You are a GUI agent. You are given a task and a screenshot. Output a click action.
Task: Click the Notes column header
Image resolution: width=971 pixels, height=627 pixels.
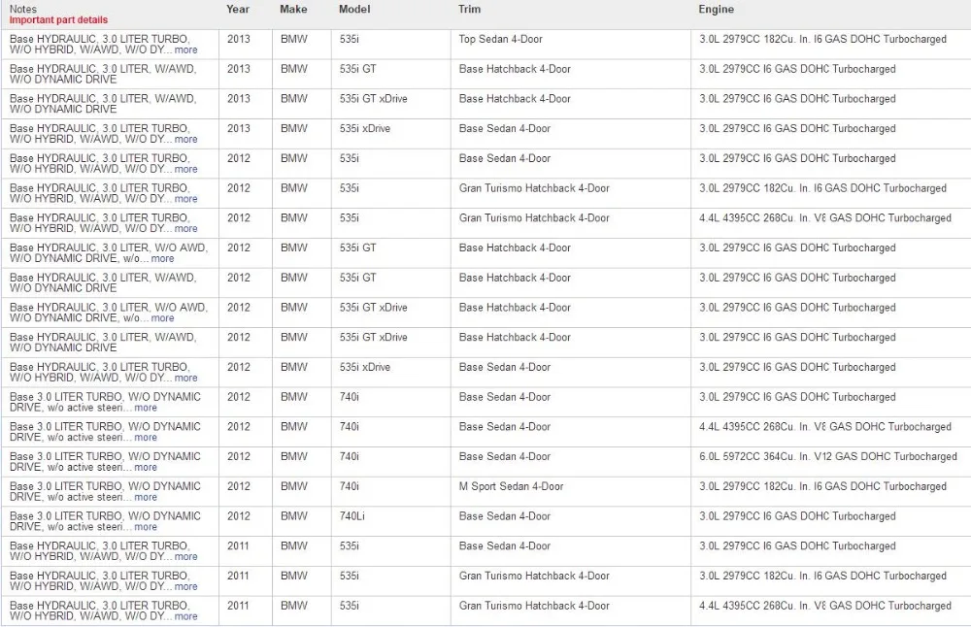pyautogui.click(x=23, y=10)
